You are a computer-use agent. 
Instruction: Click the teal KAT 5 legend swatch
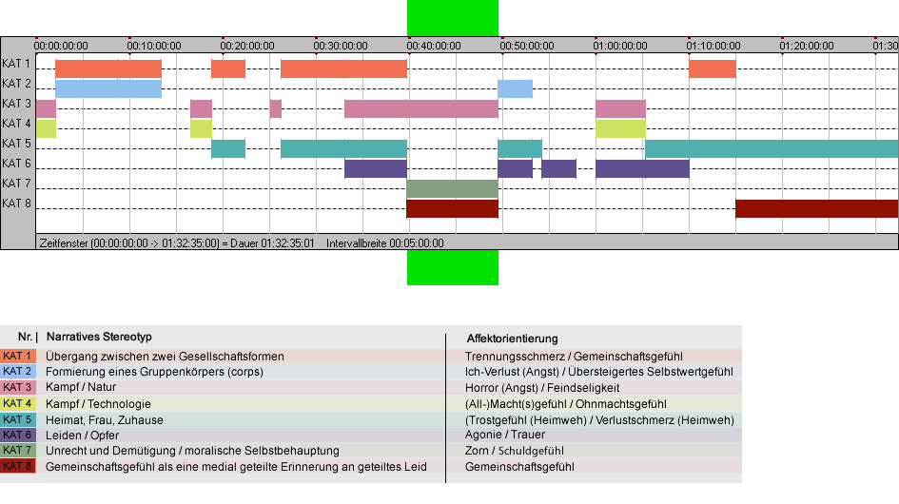click(x=18, y=419)
